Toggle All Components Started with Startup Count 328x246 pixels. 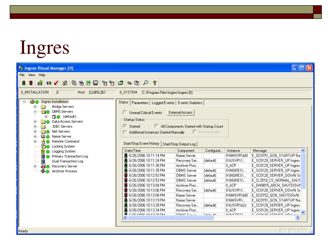click(156, 126)
